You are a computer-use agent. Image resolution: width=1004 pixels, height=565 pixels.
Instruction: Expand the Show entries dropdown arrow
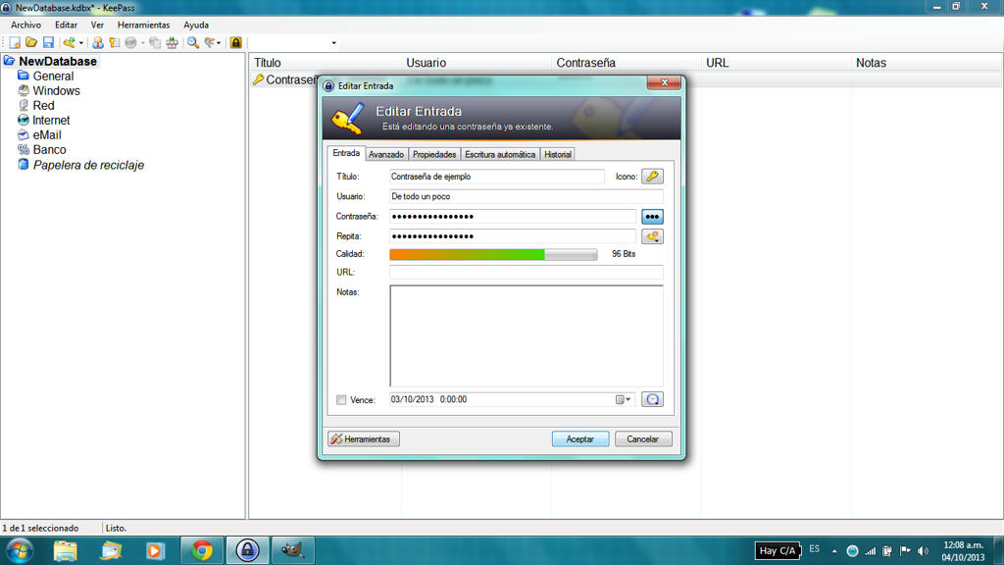pyautogui.click(x=219, y=43)
